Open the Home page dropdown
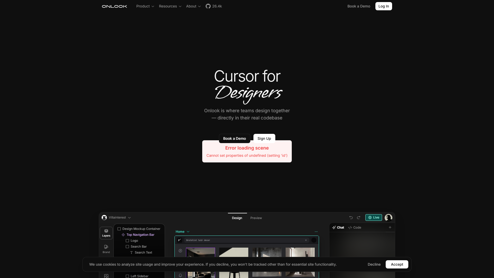494x278 pixels. coord(182,232)
